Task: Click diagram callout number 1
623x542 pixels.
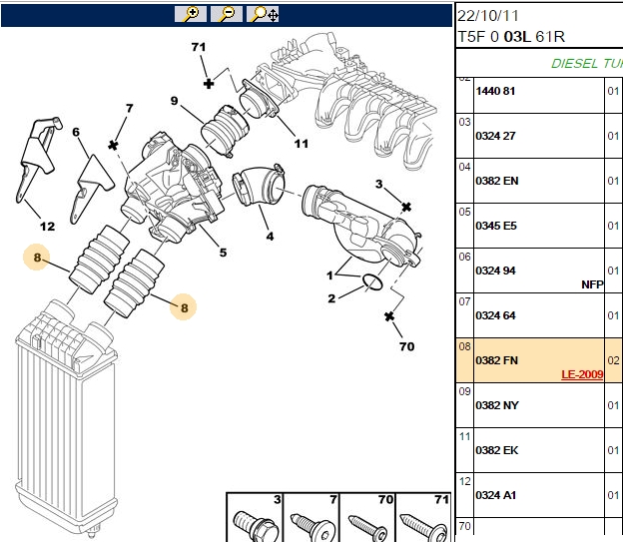Action: [x=329, y=275]
